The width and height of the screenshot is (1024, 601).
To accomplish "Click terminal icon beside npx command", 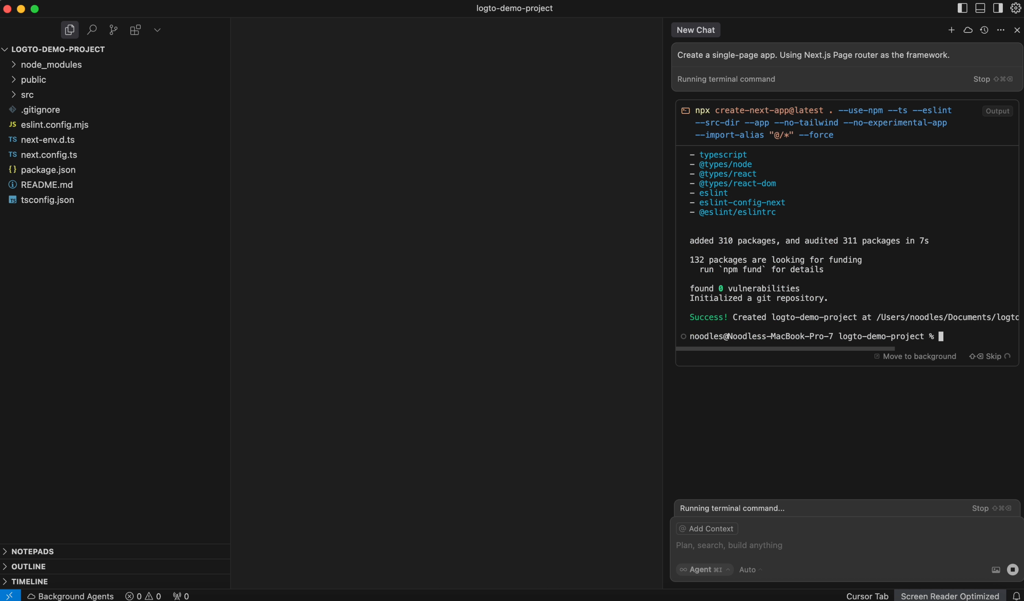I will point(686,110).
